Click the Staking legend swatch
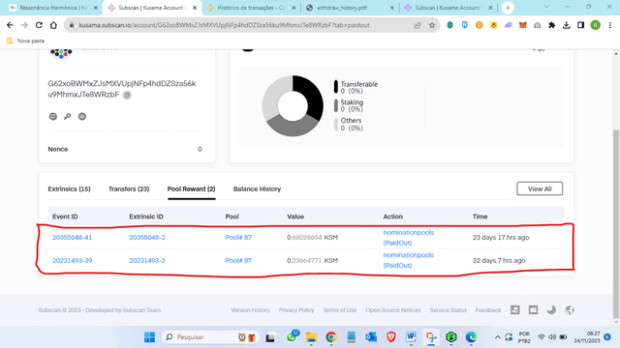 click(336, 105)
